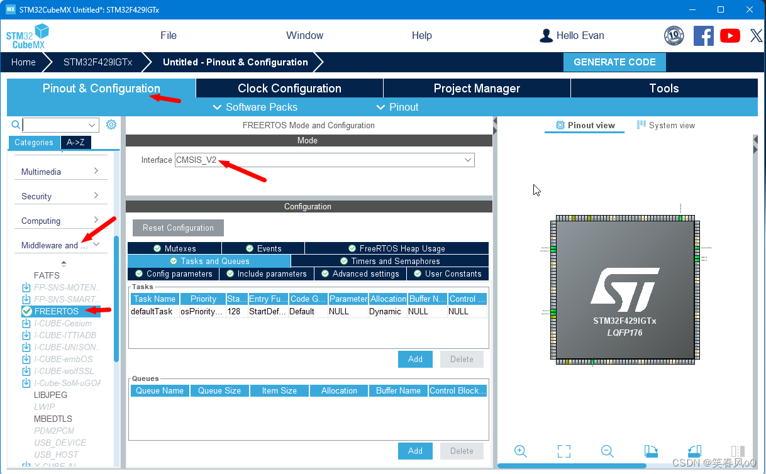766x474 pixels.
Task: Download the I-CUBE-Cesium pack icon
Action: [26, 323]
